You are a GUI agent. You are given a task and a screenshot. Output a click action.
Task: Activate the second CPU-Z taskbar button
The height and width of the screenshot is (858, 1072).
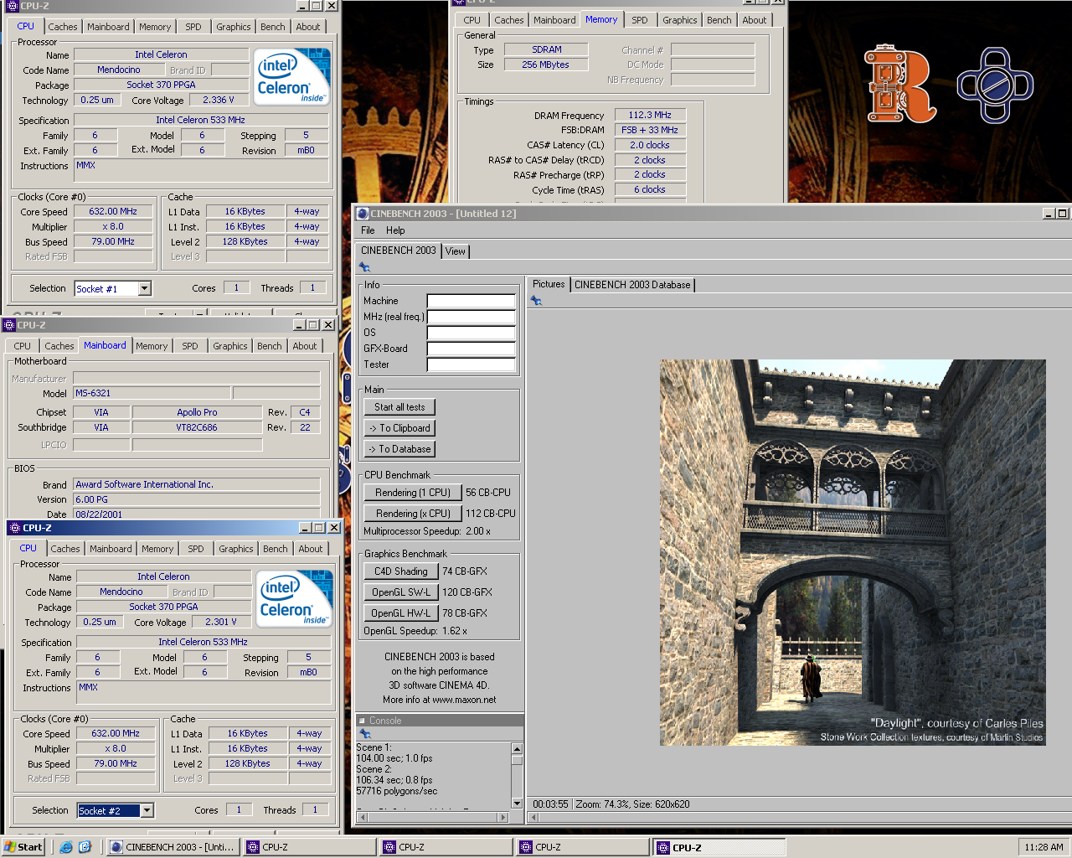[445, 847]
